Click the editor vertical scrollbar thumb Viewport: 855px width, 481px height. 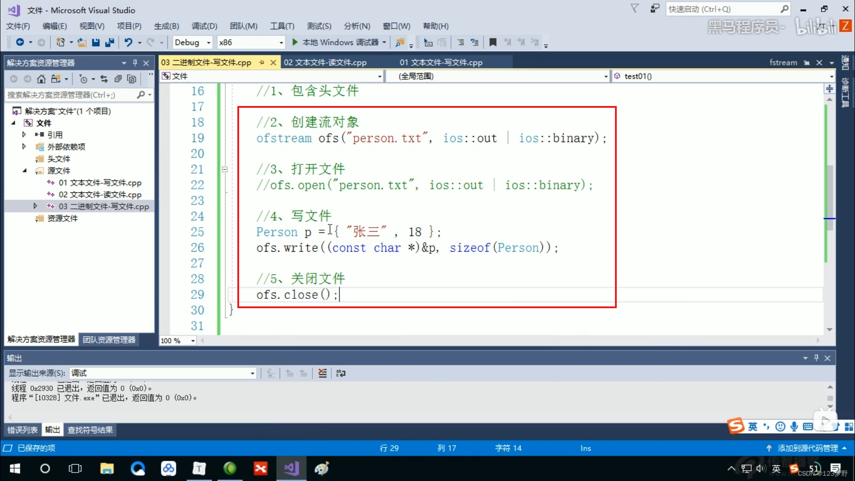coord(830,198)
